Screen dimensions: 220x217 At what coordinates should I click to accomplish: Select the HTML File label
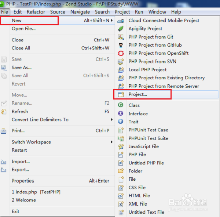point(139,196)
